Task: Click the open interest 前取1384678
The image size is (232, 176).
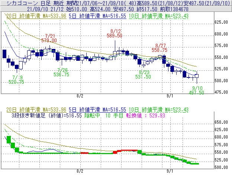Action: point(174,9)
